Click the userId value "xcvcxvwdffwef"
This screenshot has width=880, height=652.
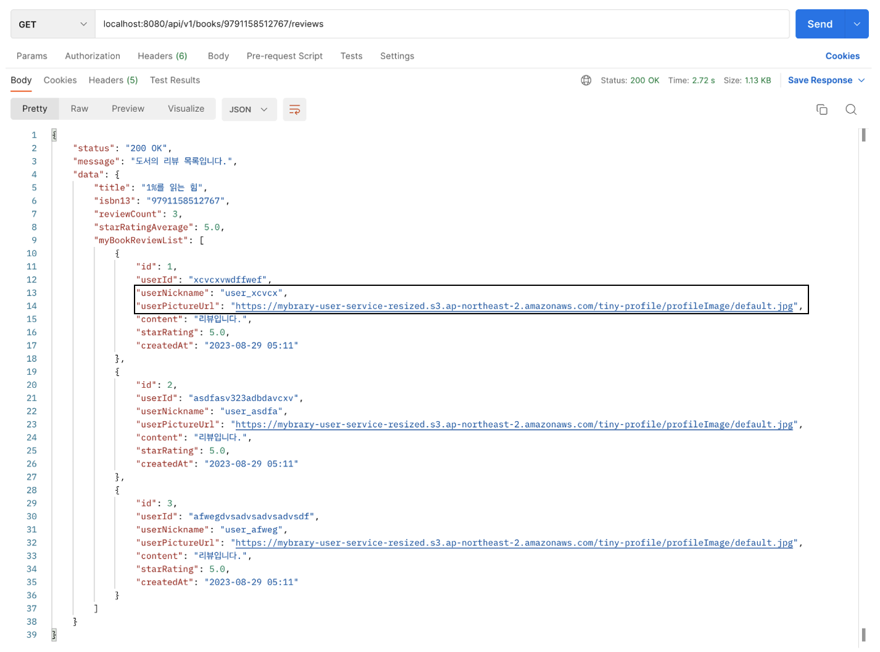227,280
